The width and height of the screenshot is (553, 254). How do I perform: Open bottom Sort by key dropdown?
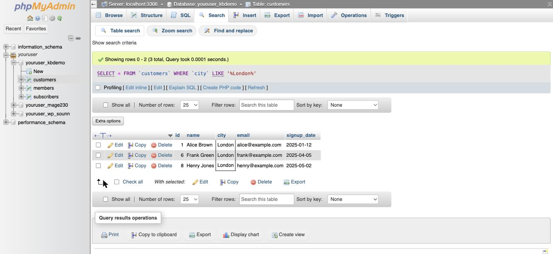pos(353,199)
